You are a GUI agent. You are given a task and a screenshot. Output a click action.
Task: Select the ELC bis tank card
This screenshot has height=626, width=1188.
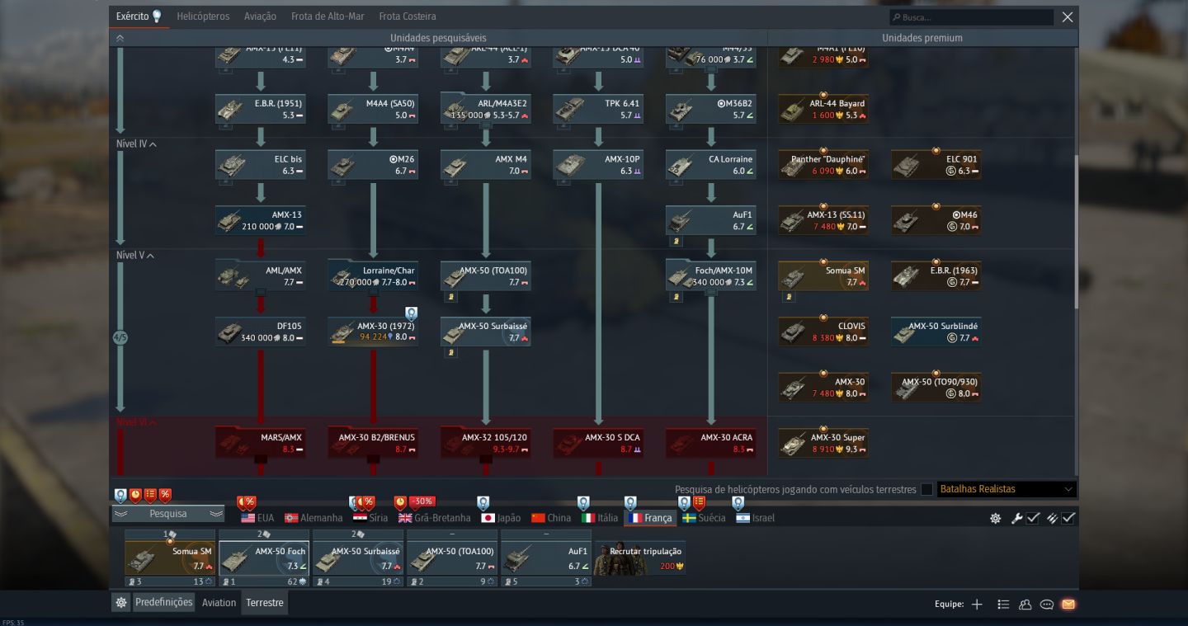tap(261, 165)
